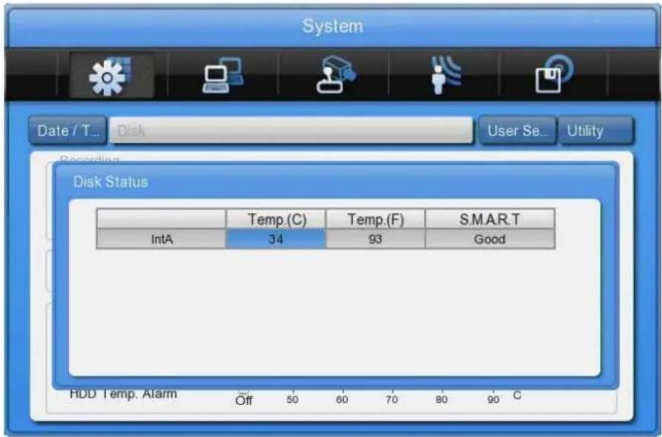Image resolution: width=662 pixels, height=437 pixels.
Task: Click the System window title
Action: [333, 26]
